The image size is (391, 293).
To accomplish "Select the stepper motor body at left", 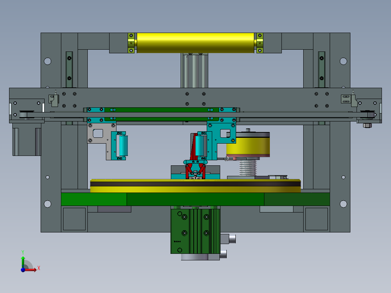I will point(27,139).
